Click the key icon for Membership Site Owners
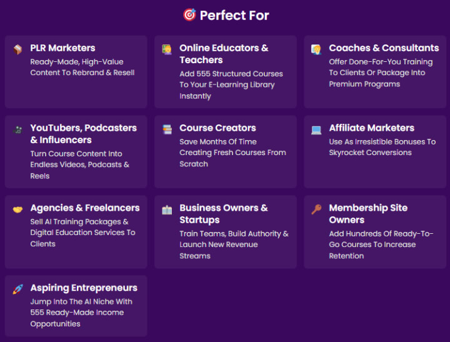 (x=316, y=209)
